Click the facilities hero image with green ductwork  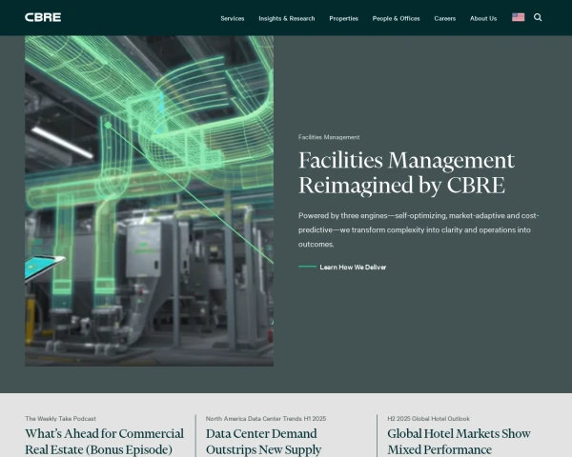coord(149,201)
